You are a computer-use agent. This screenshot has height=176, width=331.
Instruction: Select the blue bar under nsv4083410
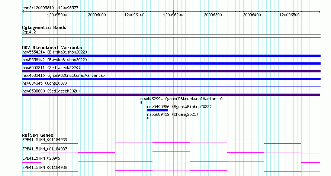tap(171, 79)
